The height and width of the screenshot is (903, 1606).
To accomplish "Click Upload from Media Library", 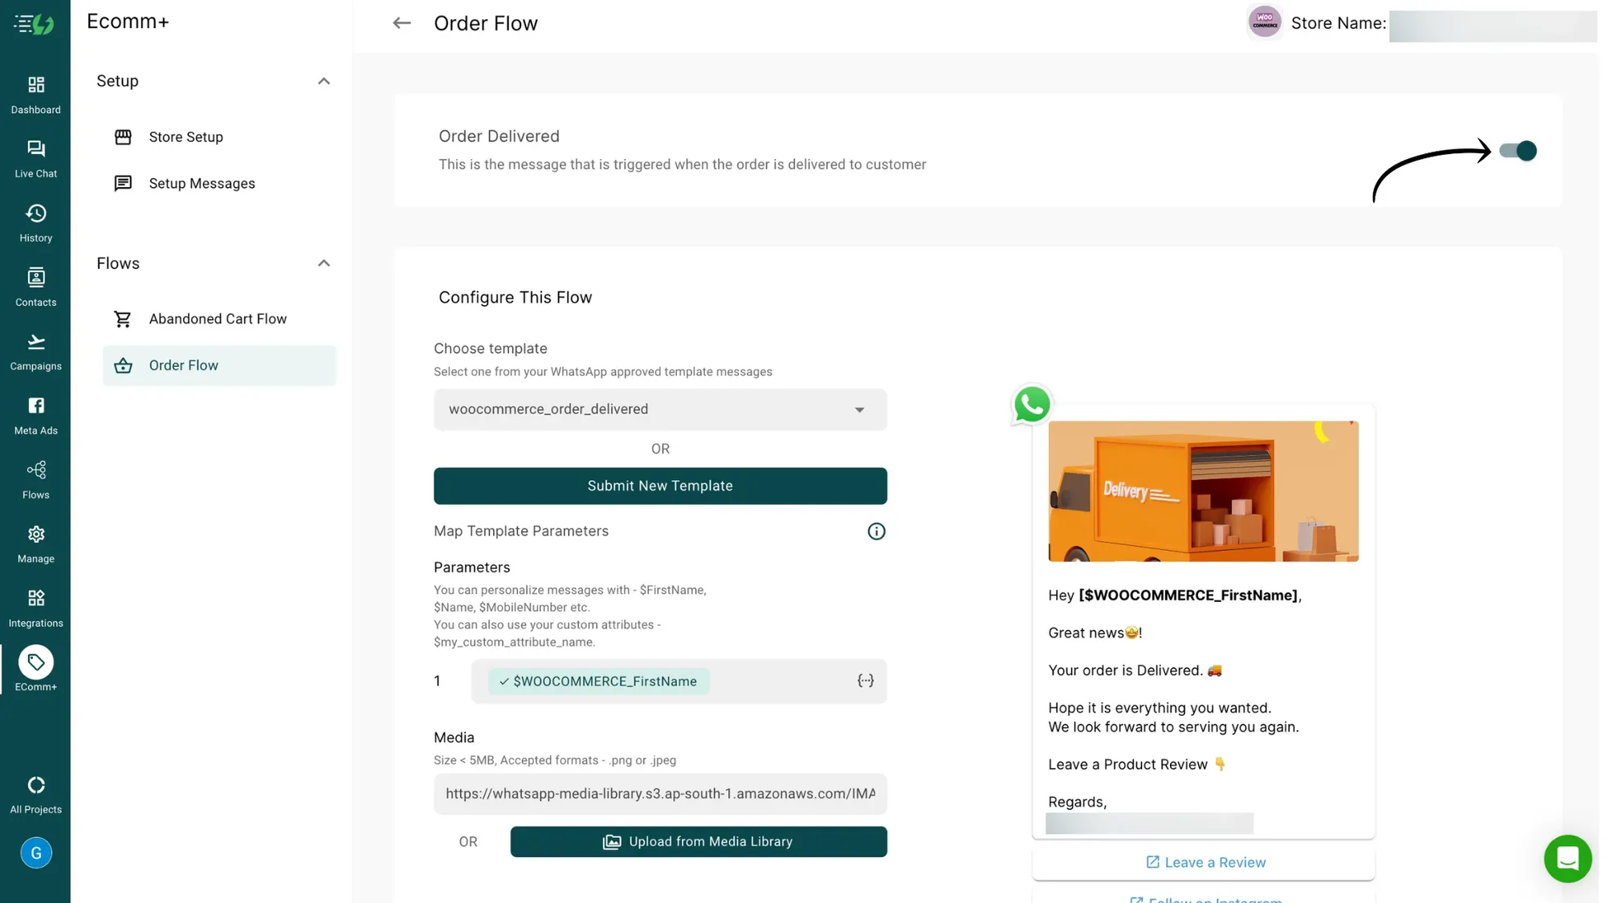I will tap(698, 841).
